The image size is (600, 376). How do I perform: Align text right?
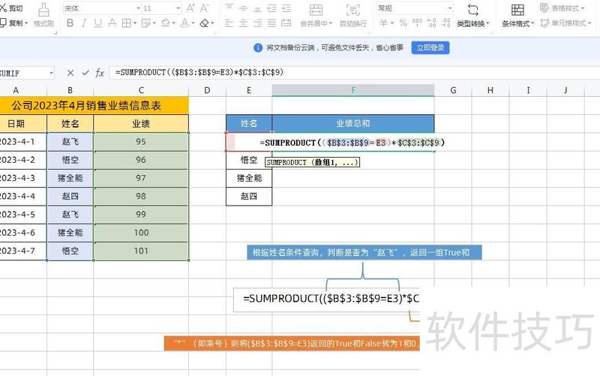point(257,23)
